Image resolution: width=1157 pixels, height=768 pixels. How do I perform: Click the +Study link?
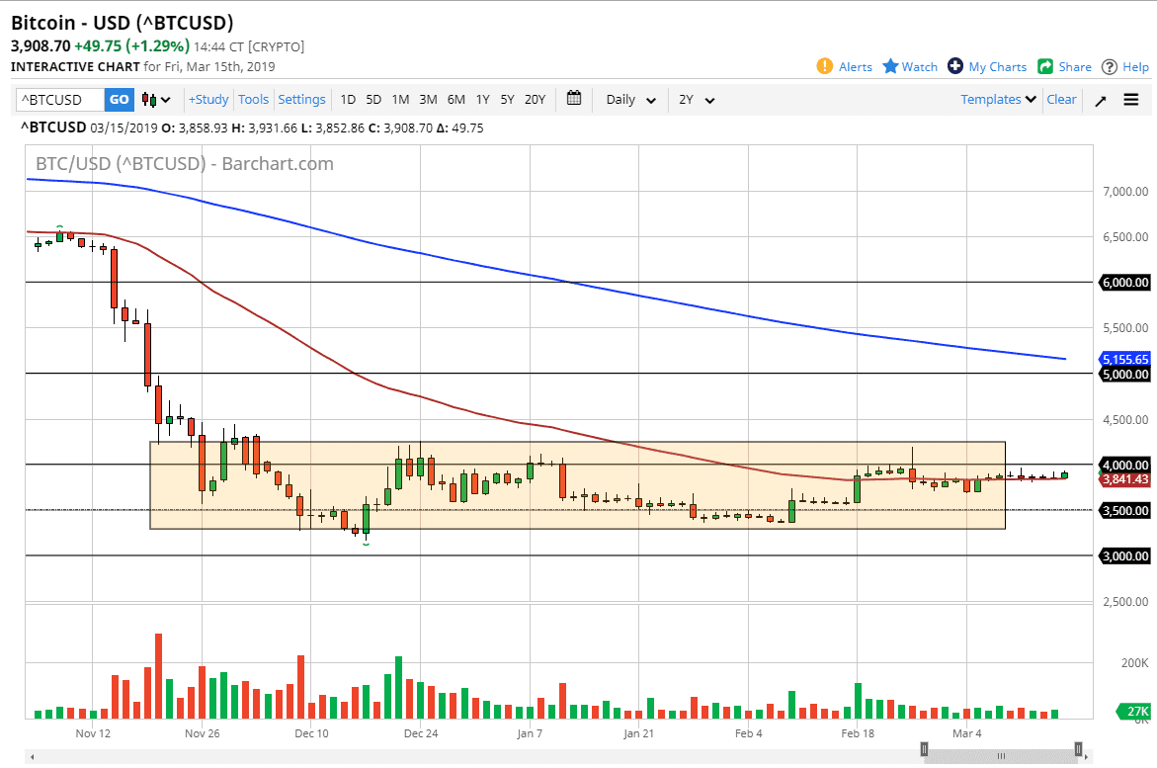coord(207,99)
